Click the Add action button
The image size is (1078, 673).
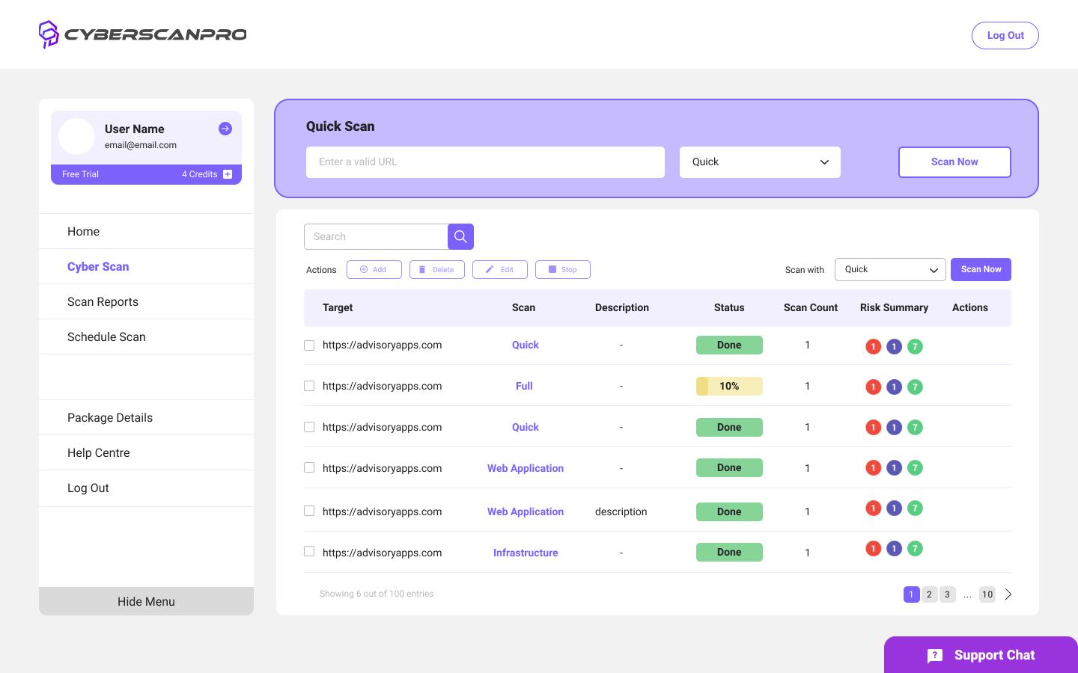pyautogui.click(x=374, y=269)
